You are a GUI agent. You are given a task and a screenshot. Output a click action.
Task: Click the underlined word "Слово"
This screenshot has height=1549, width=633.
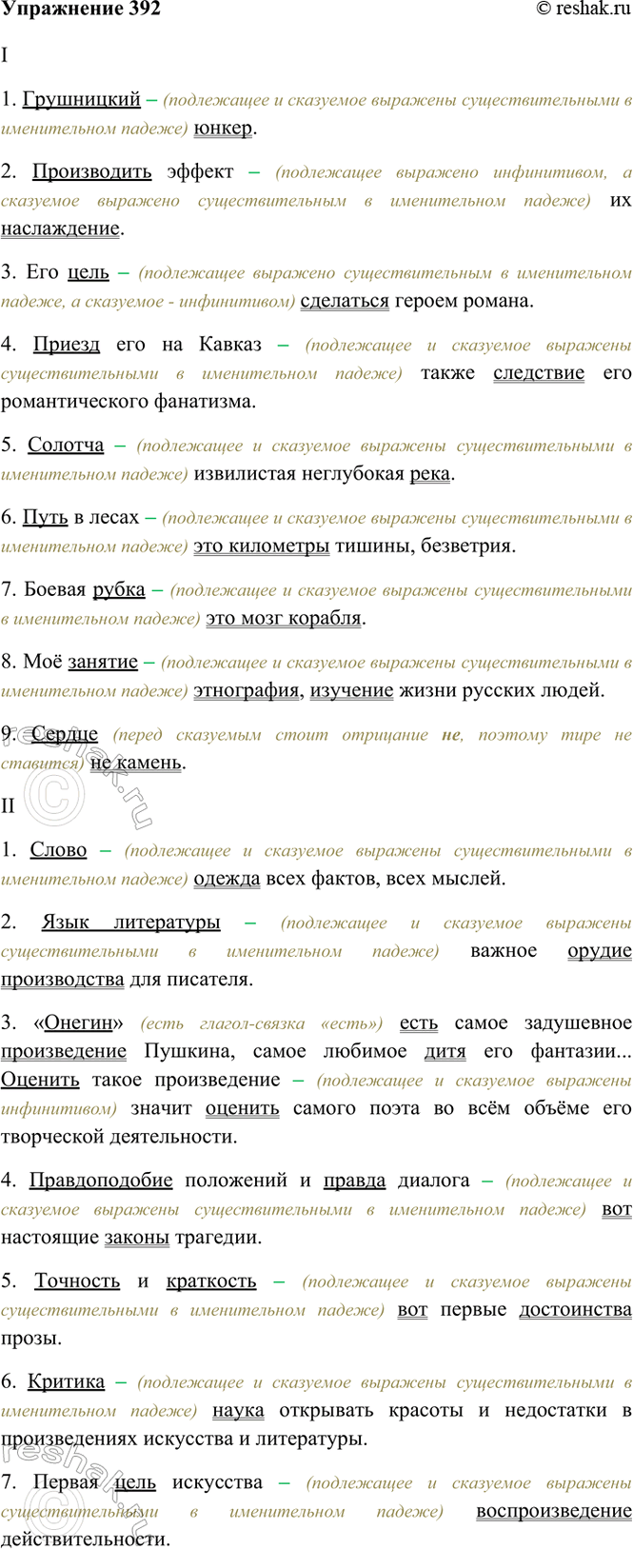pos(59,850)
